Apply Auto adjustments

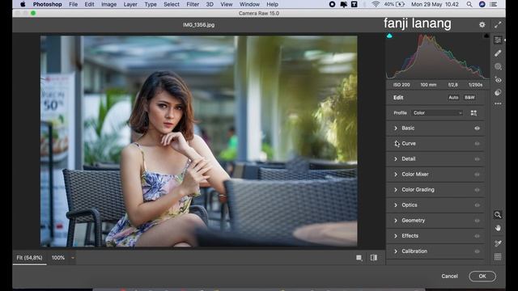pos(453,98)
